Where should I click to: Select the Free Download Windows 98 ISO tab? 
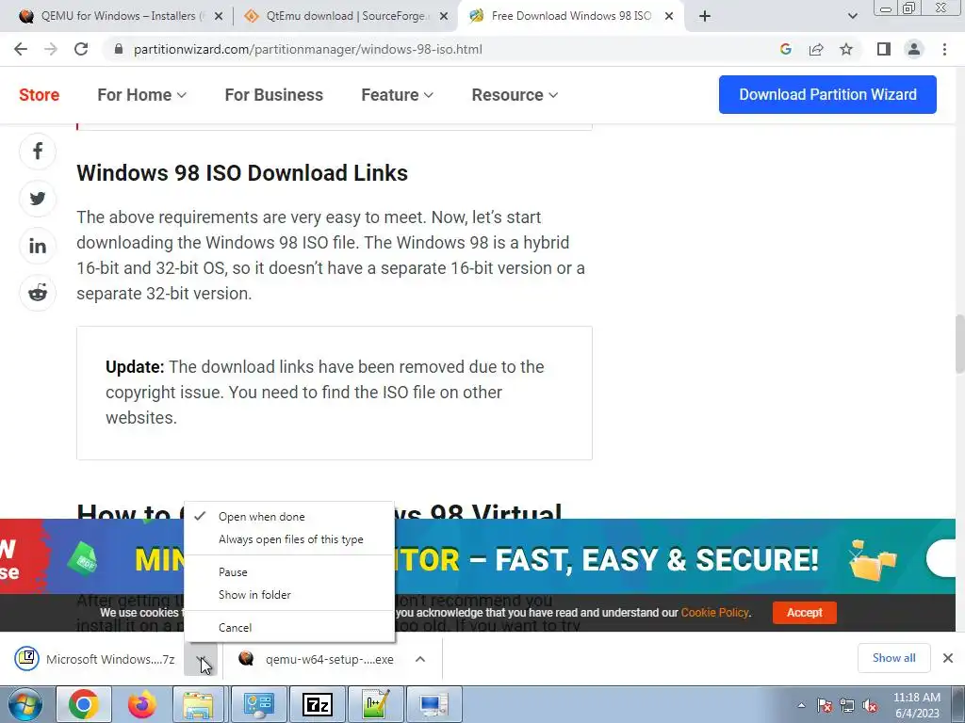point(570,16)
